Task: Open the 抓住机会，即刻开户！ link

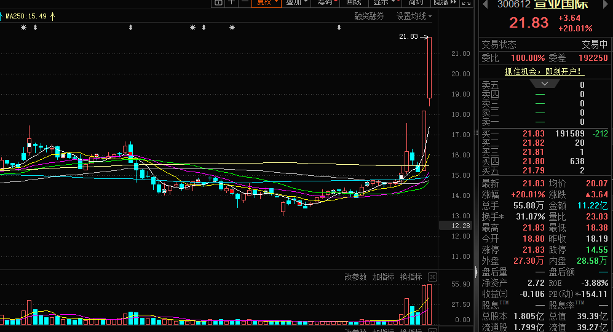Action: click(545, 71)
